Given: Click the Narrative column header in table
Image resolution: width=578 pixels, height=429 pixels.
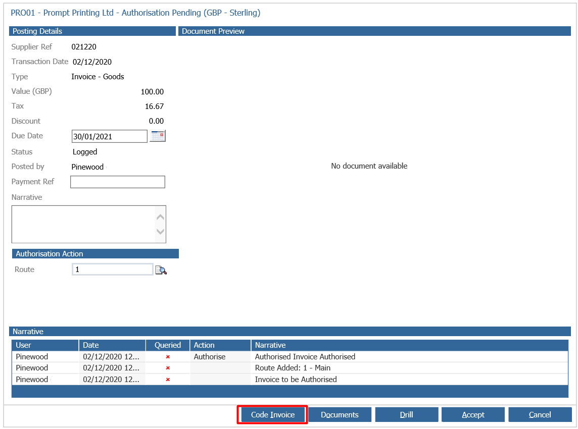Looking at the screenshot, I should pyautogui.click(x=410, y=345).
